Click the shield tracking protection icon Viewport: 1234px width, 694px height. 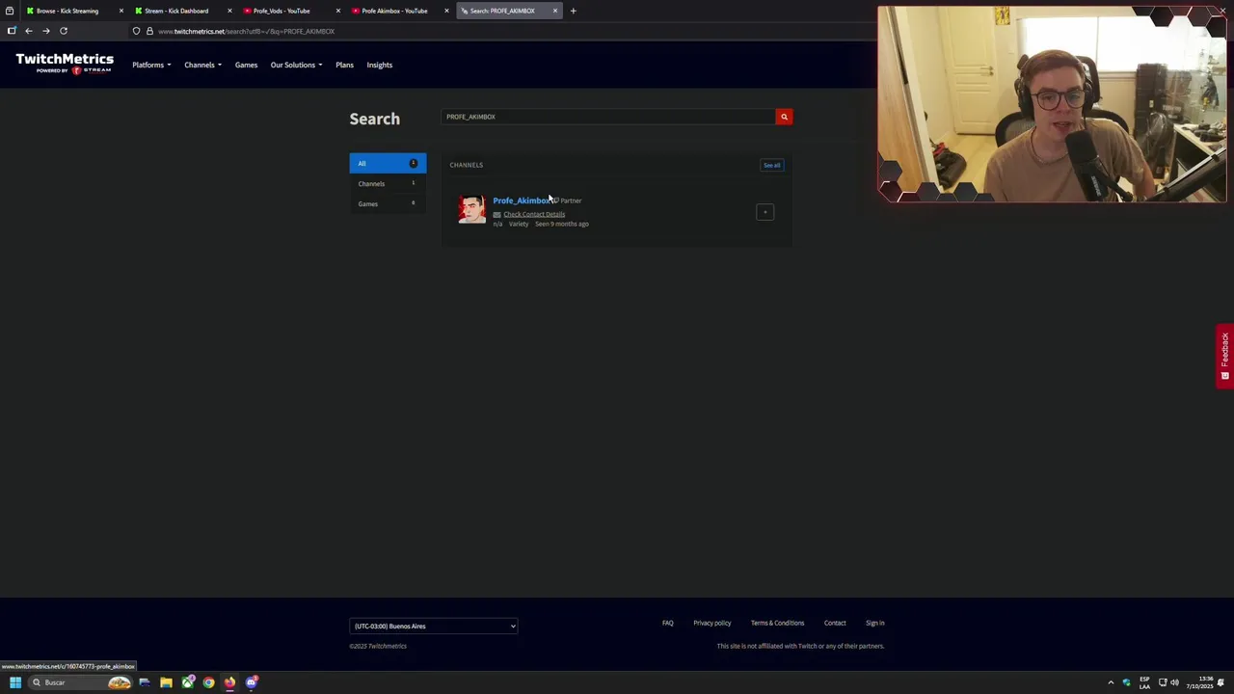pyautogui.click(x=136, y=31)
